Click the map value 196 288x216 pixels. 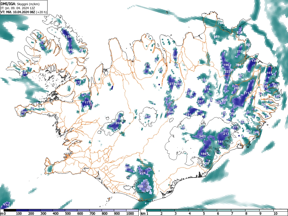coord(226,65)
